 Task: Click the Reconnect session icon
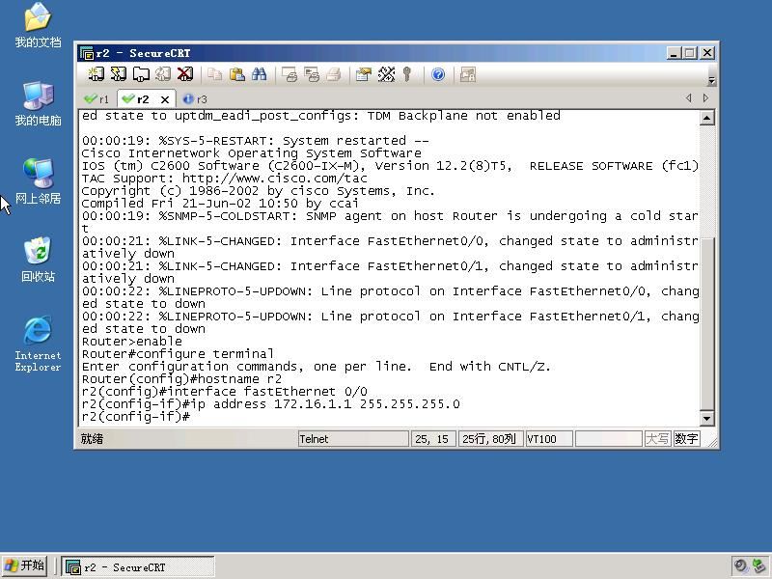coord(163,74)
